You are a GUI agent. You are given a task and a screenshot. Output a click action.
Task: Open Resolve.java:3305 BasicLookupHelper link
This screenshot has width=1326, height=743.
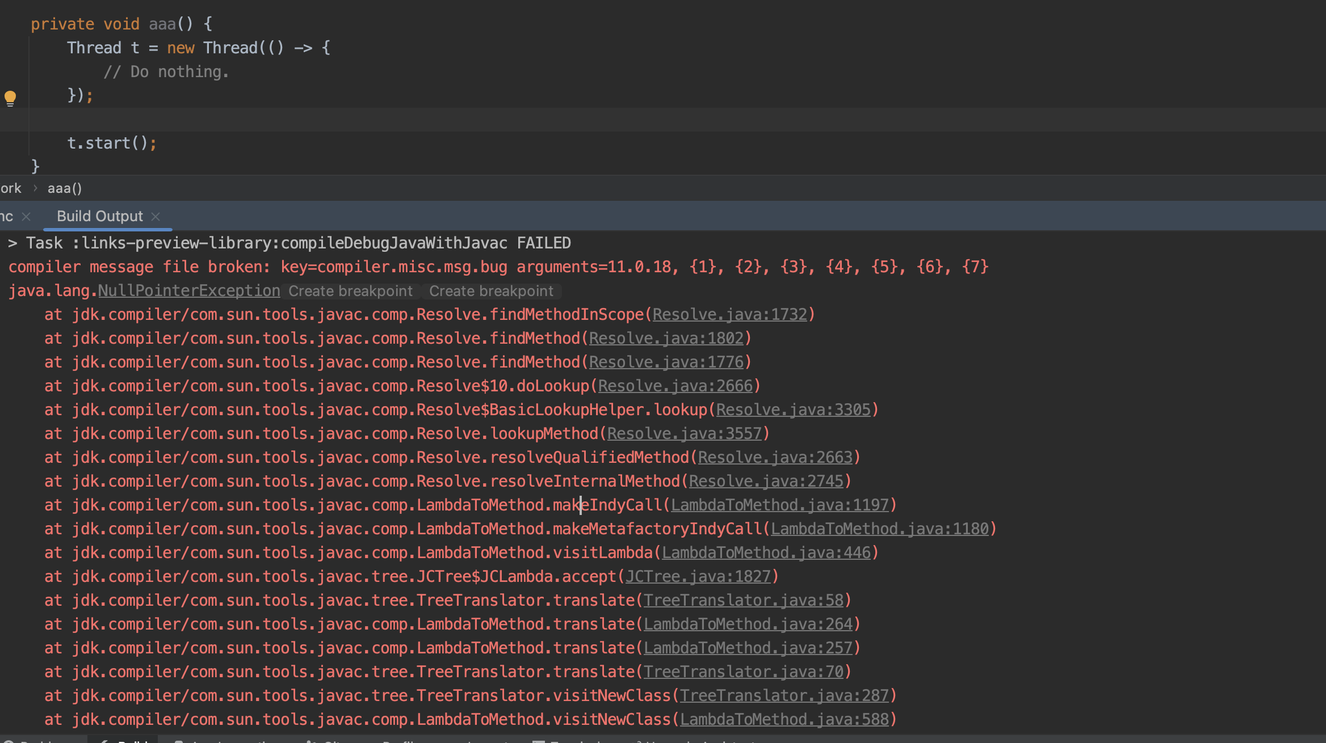(x=793, y=410)
